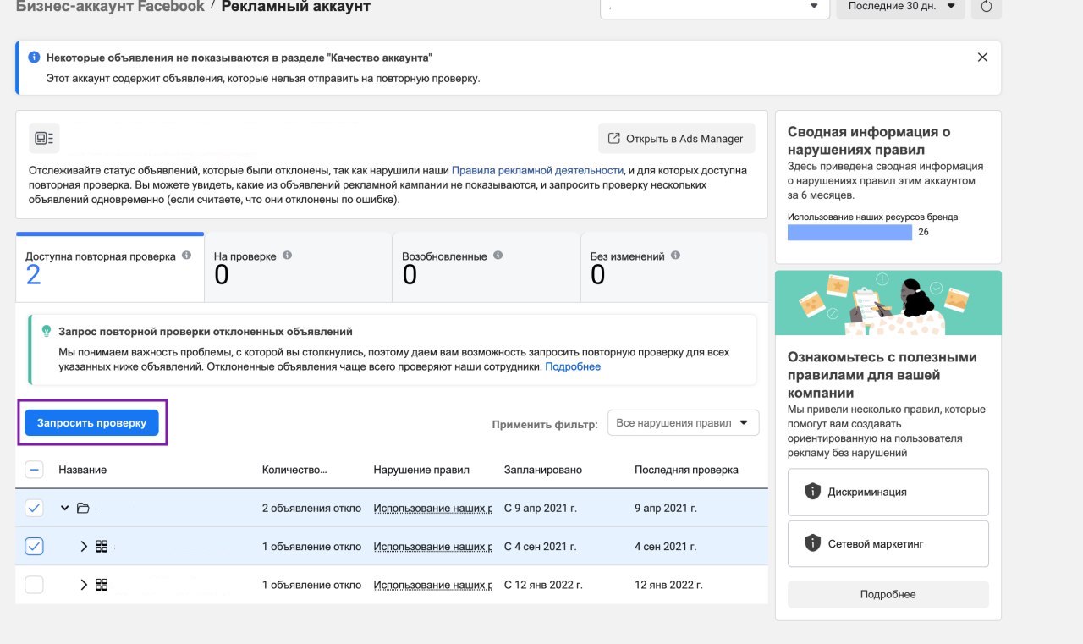Open info tooltip for 'Доступна повторная проверка'
Viewport: 1083px width, 644px height.
pyautogui.click(x=186, y=255)
